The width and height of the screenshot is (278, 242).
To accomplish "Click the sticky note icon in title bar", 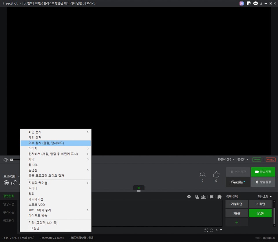I will click(248, 3).
